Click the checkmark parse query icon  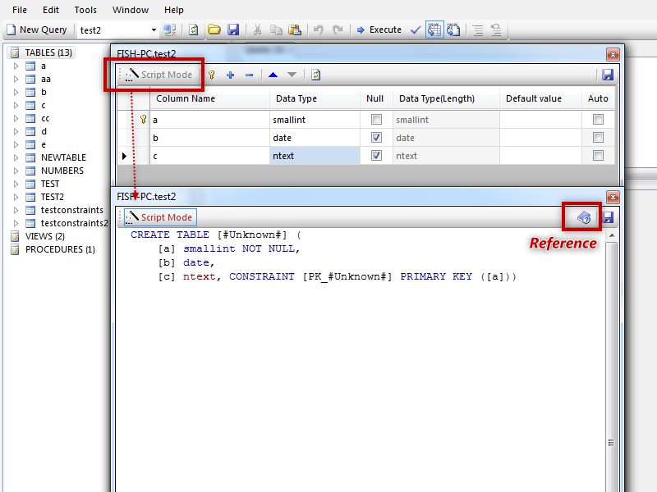(416, 30)
